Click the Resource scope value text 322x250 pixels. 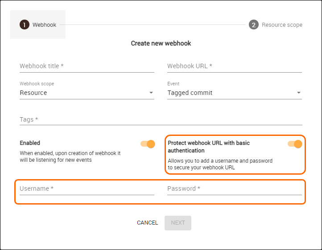[33, 93]
